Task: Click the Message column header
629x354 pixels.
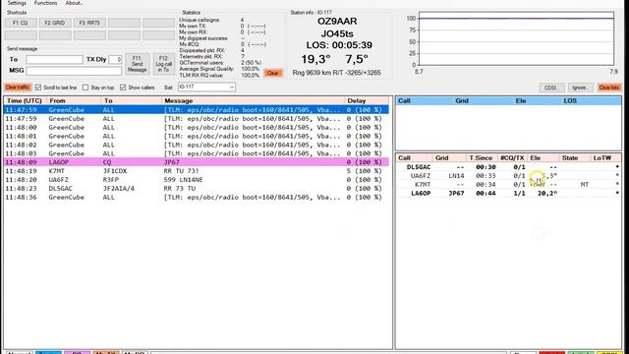Action: coord(253,100)
